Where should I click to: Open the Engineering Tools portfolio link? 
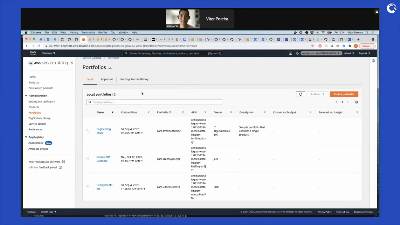click(x=103, y=131)
